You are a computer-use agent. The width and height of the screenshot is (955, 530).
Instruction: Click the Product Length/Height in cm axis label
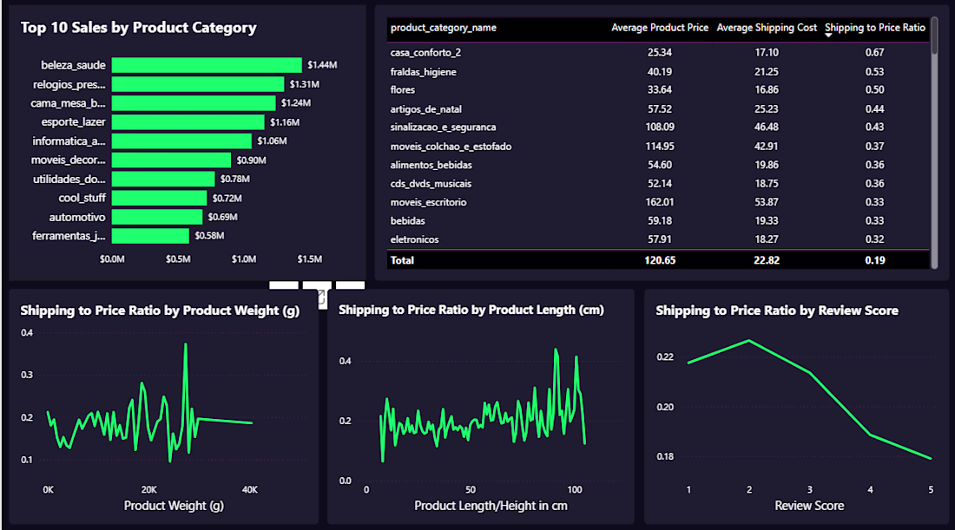point(491,506)
